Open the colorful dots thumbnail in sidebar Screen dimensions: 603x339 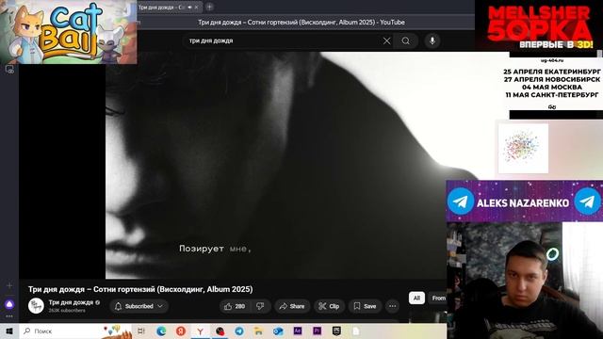pyautogui.click(x=523, y=149)
